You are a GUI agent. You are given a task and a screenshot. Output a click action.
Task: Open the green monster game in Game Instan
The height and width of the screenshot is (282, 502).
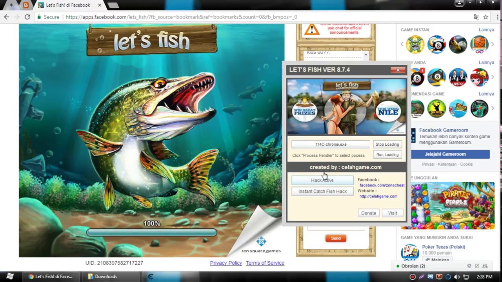pos(415,44)
